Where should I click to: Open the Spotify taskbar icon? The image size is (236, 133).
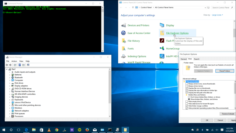[80, 130]
